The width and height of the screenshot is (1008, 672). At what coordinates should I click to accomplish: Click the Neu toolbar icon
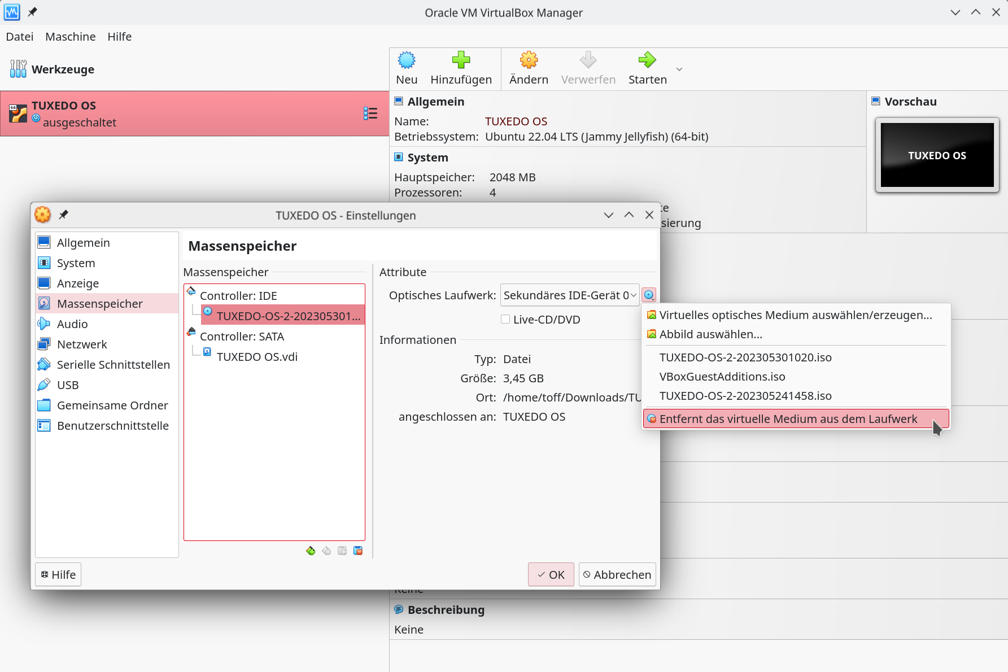point(407,60)
